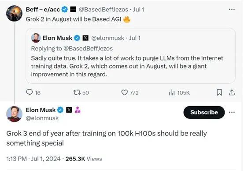244x171 pixels.
Task: Open Elon Musk's main tweet avatar
Action: click(14, 114)
